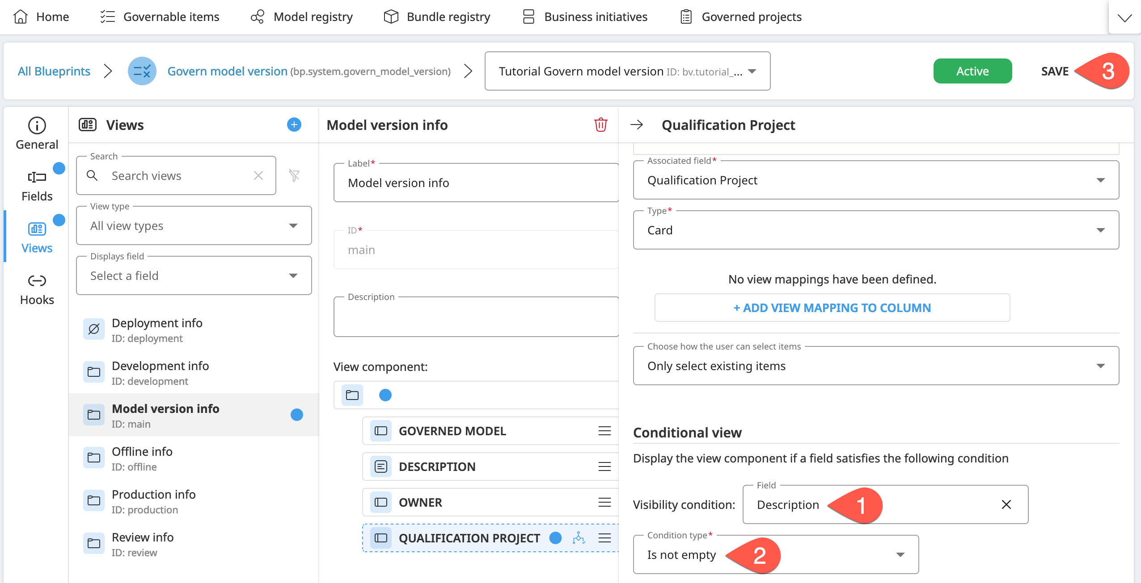Screen dimensions: 1141x583
Task: Add a new view with plus icon
Action: click(x=294, y=125)
